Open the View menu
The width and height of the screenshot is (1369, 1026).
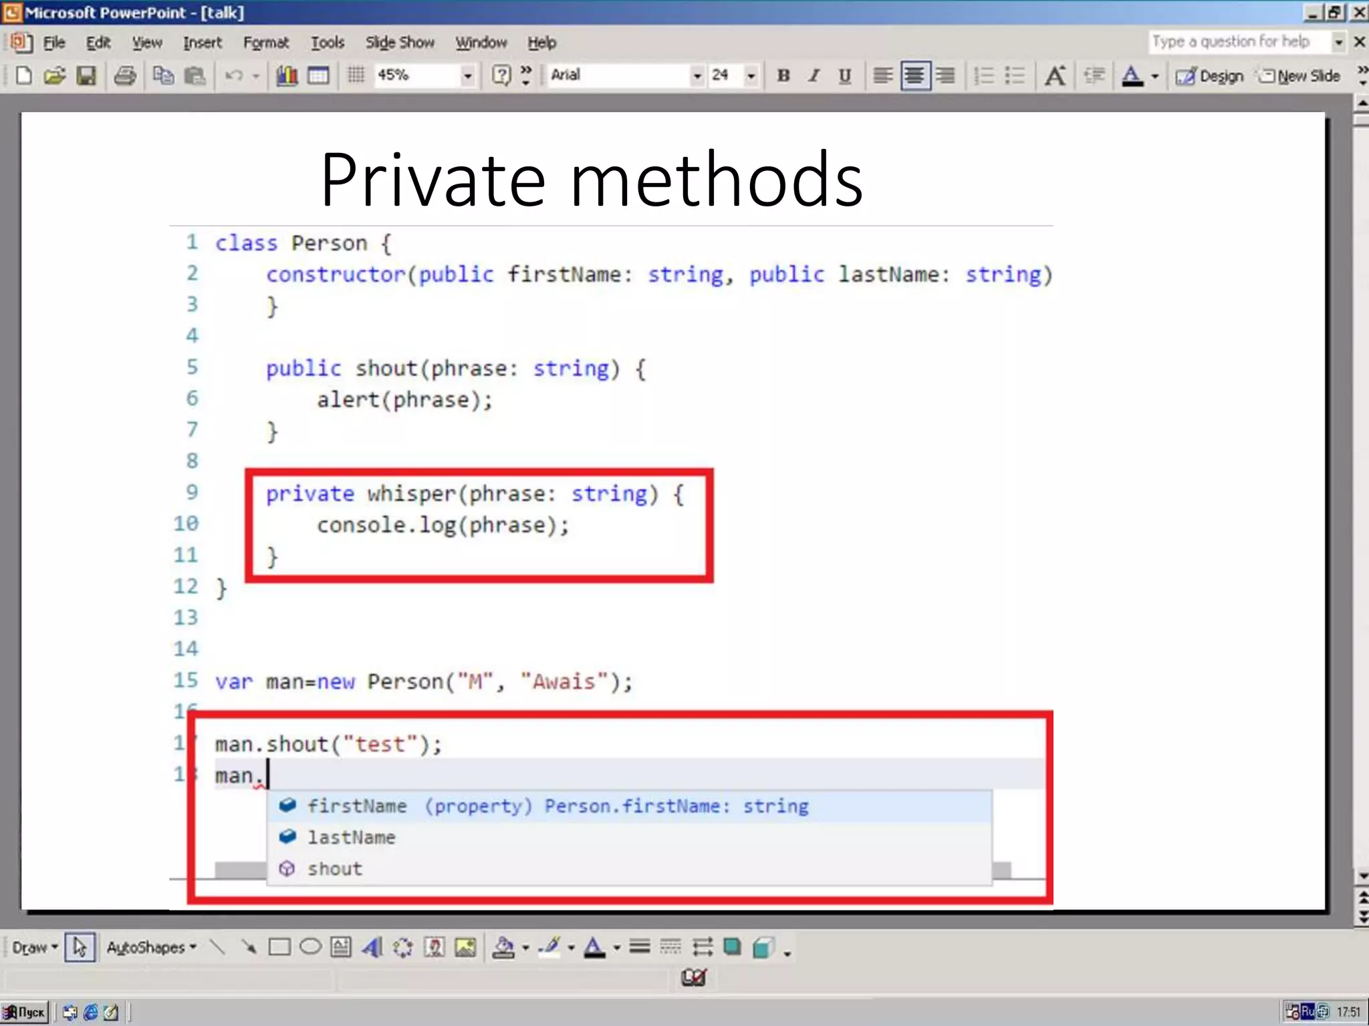[147, 43]
